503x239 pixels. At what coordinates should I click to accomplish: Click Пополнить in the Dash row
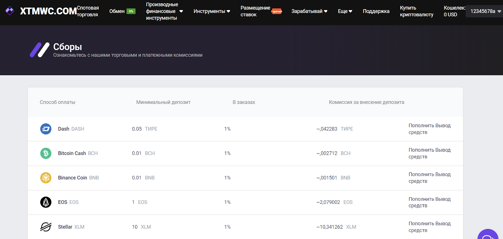point(421,125)
